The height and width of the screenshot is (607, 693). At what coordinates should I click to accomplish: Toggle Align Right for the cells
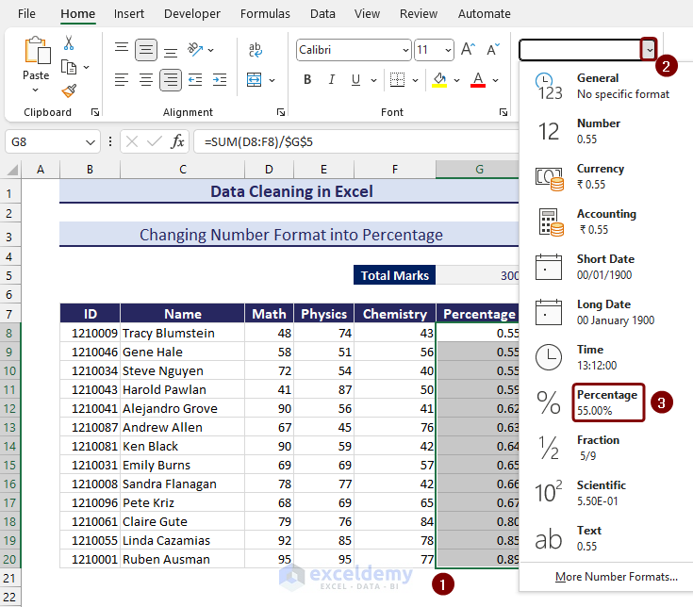pos(170,80)
